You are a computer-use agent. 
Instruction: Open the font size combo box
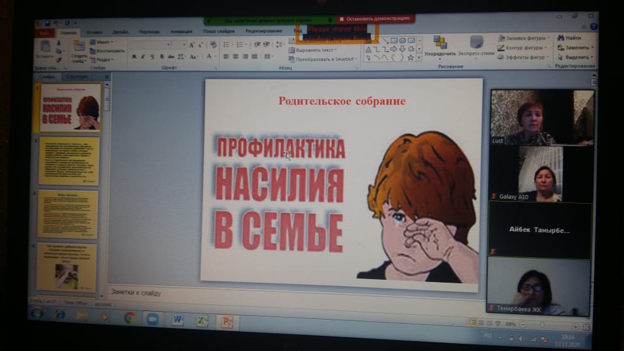tap(180, 45)
